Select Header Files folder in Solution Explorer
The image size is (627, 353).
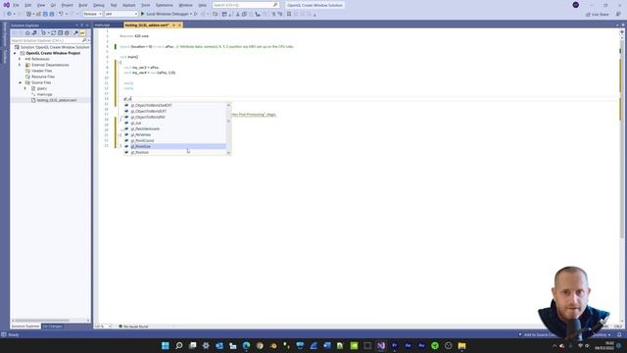41,71
